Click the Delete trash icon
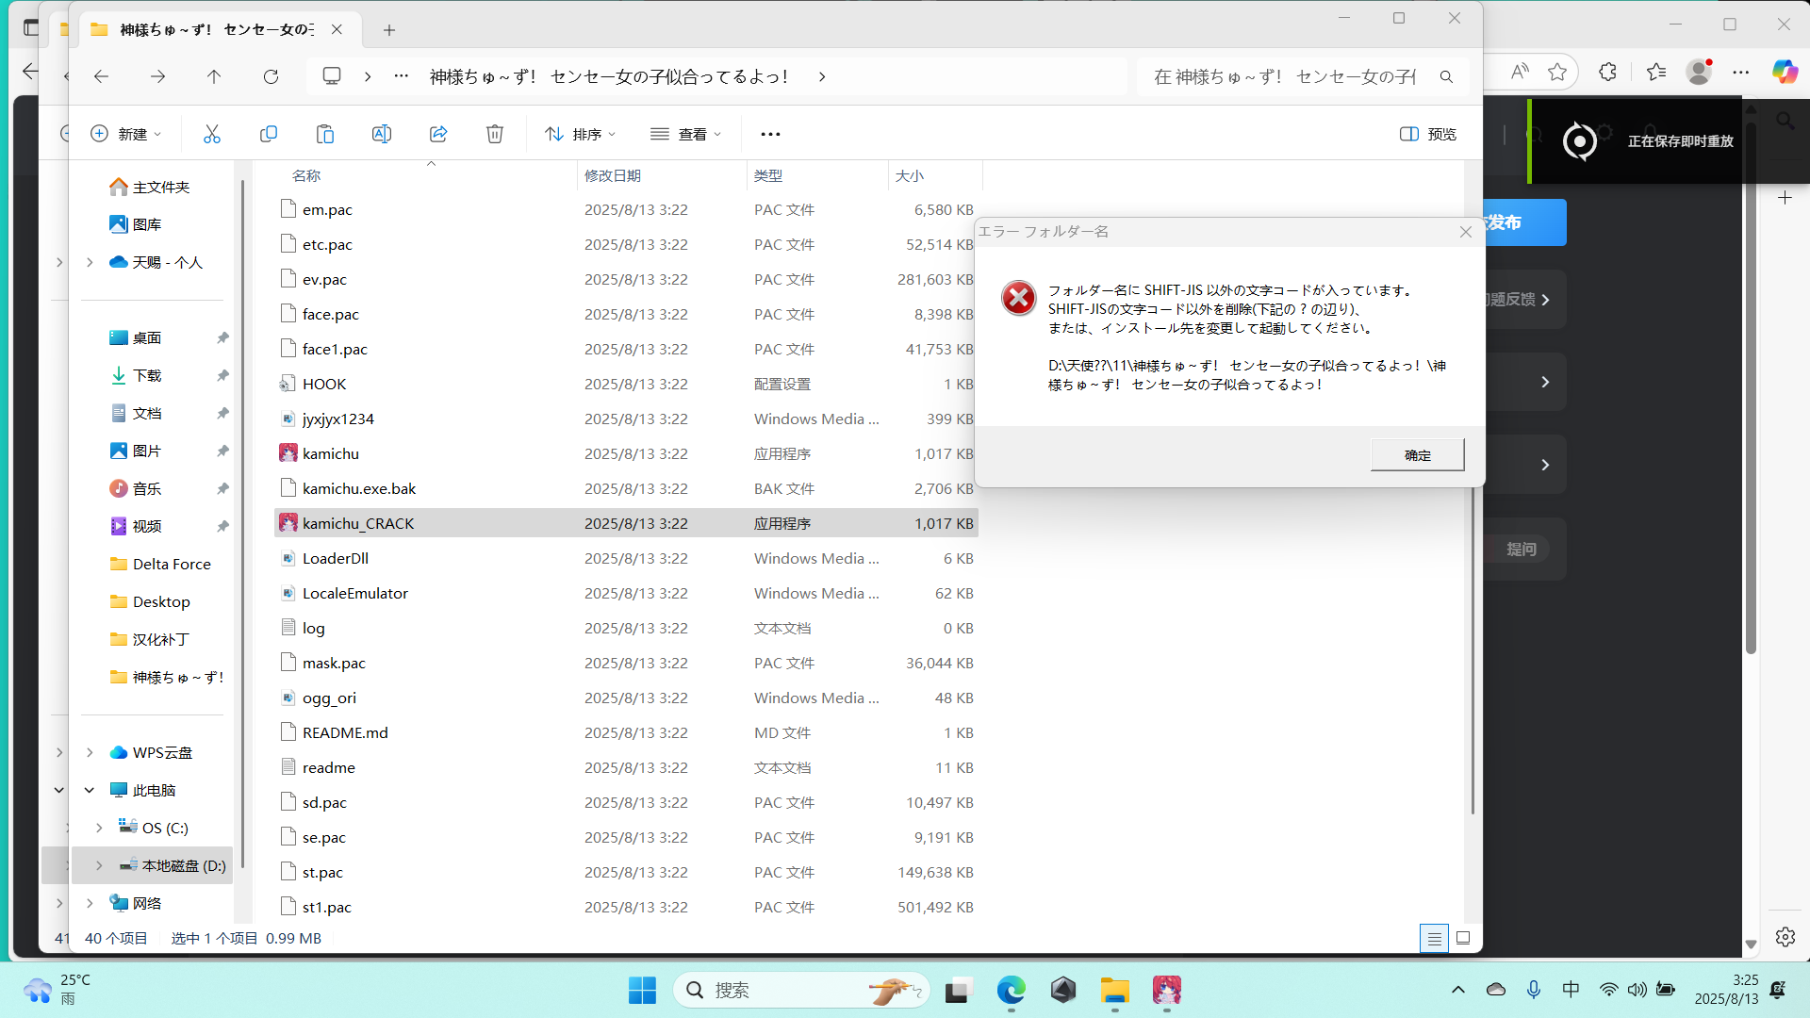 (x=495, y=133)
